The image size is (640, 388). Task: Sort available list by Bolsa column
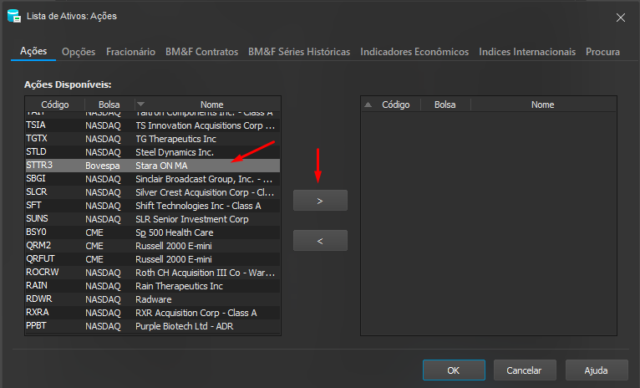coord(109,105)
